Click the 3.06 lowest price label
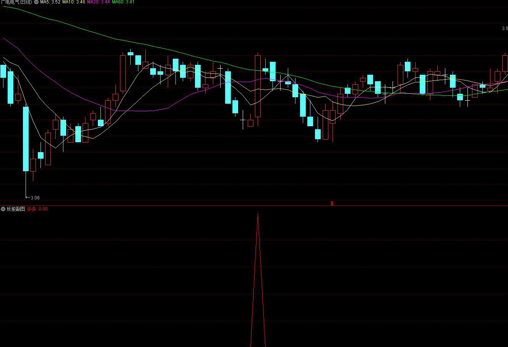 35,198
